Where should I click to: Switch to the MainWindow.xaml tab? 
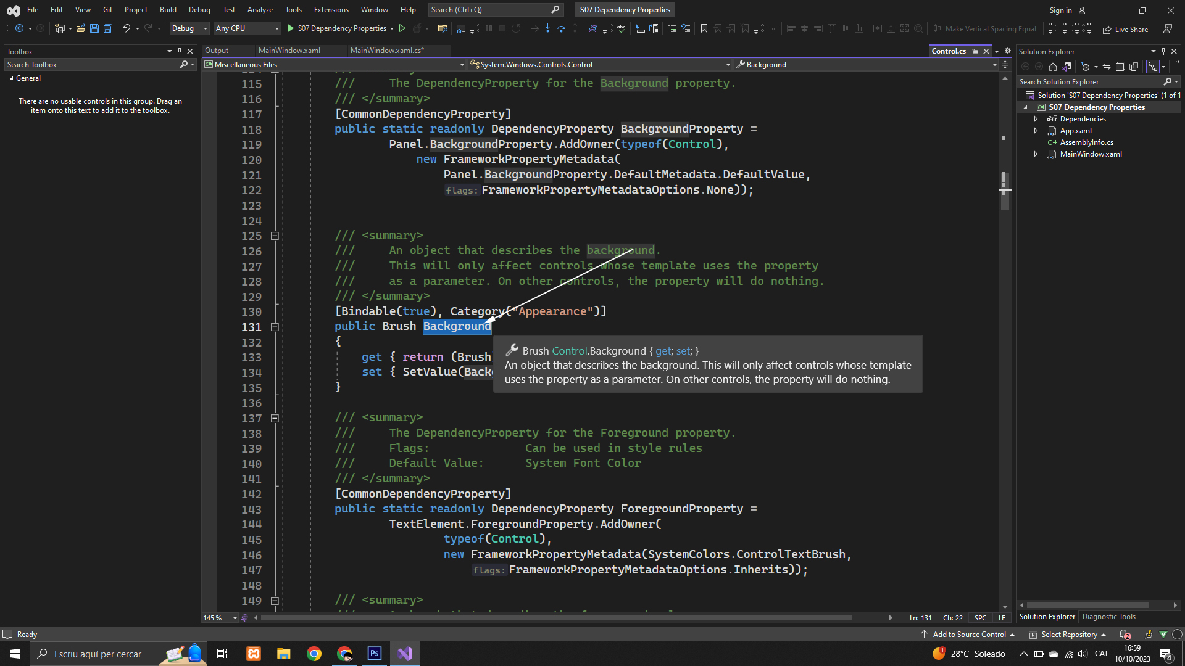point(289,51)
